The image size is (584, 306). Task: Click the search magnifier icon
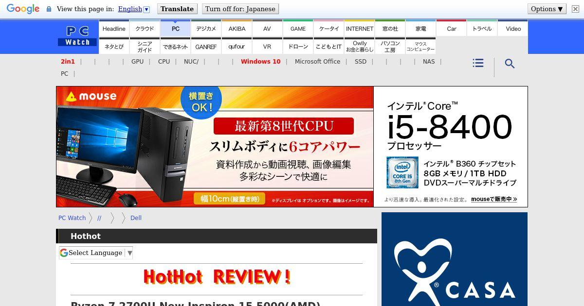point(510,64)
